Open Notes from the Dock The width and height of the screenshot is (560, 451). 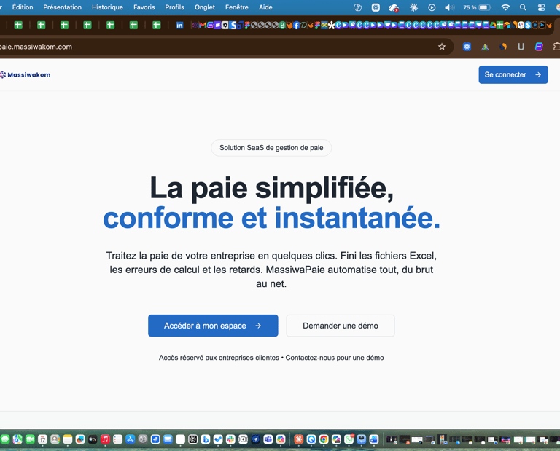click(68, 439)
